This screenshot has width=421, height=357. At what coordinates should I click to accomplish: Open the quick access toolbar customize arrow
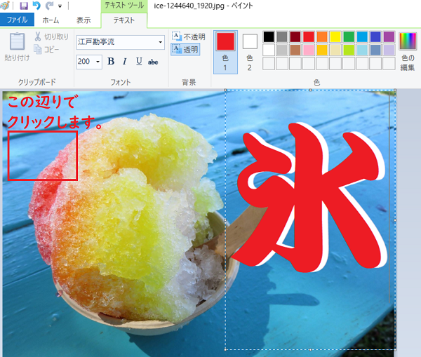pyautogui.click(x=60, y=6)
